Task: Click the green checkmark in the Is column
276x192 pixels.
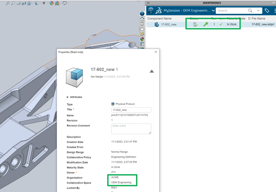Action: 221,24
